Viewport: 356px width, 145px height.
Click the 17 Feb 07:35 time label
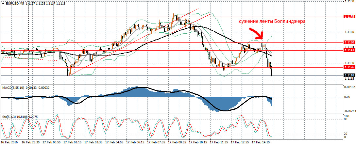[x=156, y=142]
